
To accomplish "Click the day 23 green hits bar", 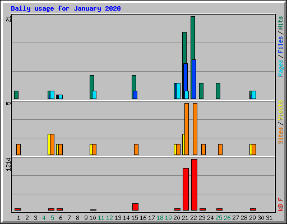I will pos(201,91).
